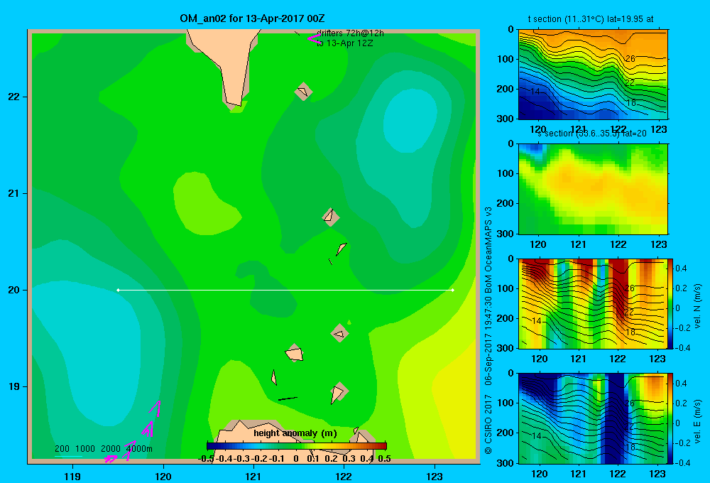Click the vertical CSIRO BoM OceanMAPS copyright text
Image resolution: width=710 pixels, height=483 pixels.
click(x=488, y=331)
